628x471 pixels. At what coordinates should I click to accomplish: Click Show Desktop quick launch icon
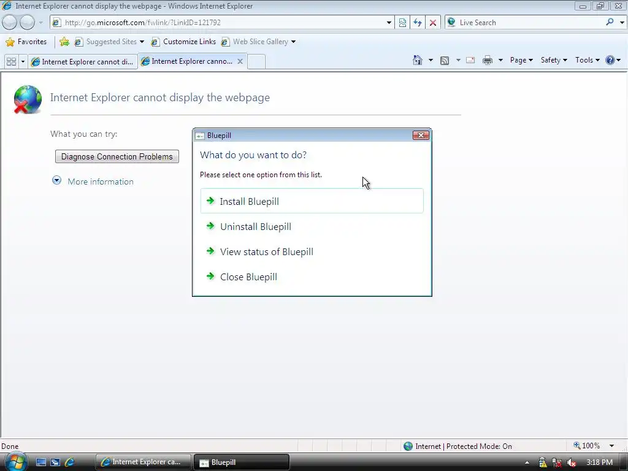[x=41, y=462]
